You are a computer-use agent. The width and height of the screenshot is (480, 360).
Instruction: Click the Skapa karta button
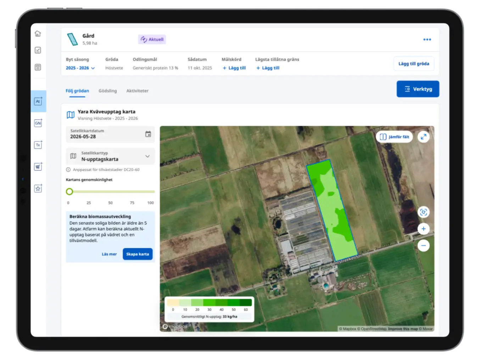[x=138, y=254]
